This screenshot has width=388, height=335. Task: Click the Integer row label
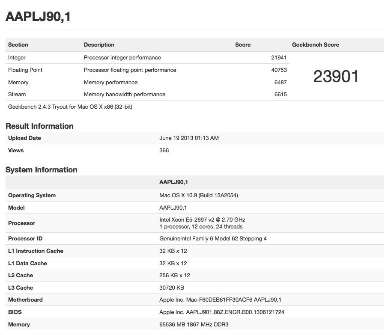17,58
